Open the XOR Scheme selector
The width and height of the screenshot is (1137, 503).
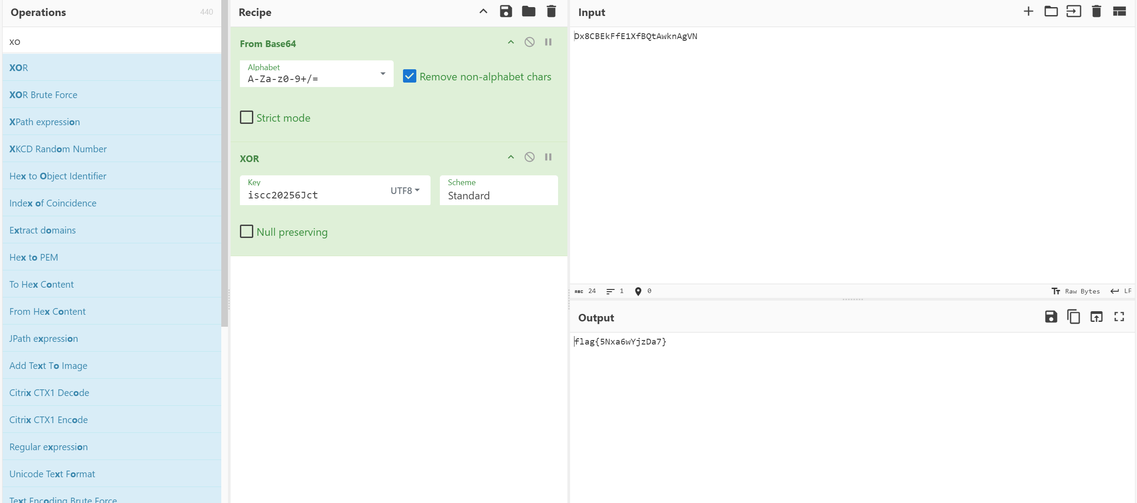click(498, 190)
